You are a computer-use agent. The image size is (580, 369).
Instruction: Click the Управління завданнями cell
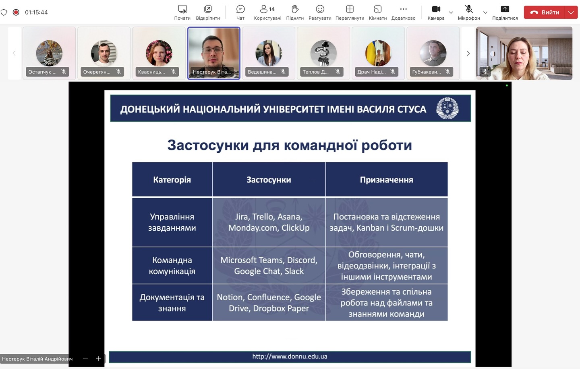click(x=172, y=222)
